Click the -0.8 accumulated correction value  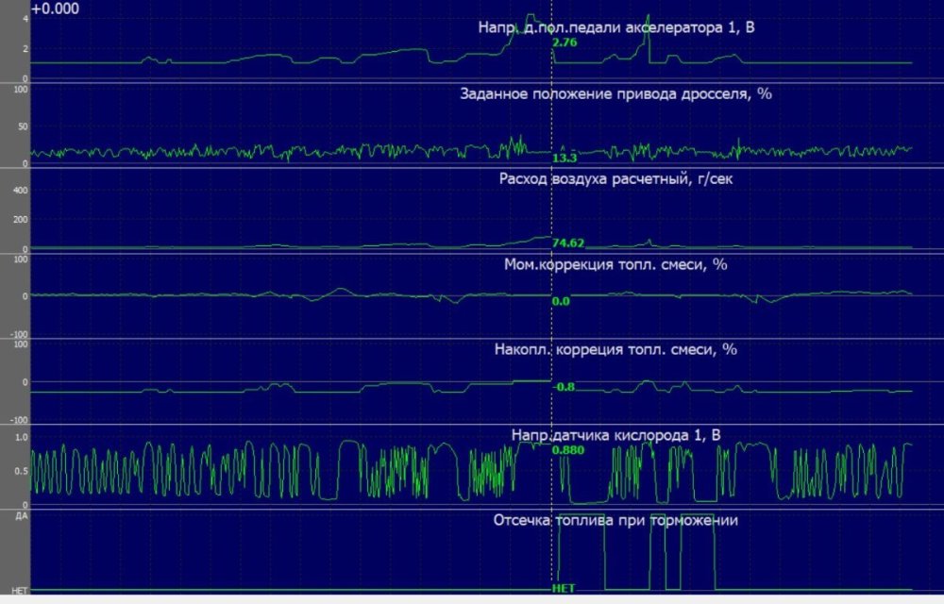[564, 387]
